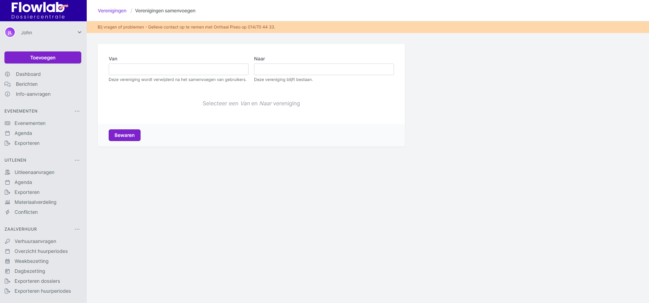Click the Conflicten lightning bolt icon
The height and width of the screenshot is (303, 649).
pyautogui.click(x=8, y=212)
